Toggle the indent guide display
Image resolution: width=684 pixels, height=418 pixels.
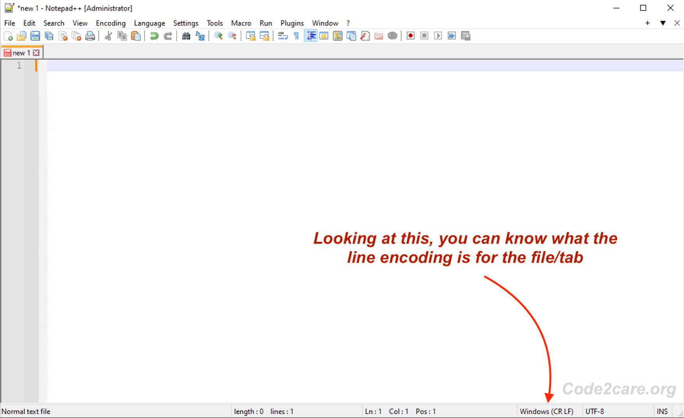click(x=310, y=35)
